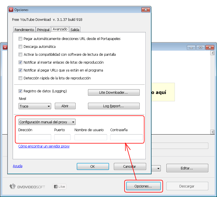Click the Contraseña input field
The width and height of the screenshot is (217, 197).
[126, 137]
